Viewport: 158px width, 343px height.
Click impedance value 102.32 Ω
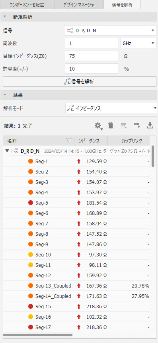tap(96, 317)
